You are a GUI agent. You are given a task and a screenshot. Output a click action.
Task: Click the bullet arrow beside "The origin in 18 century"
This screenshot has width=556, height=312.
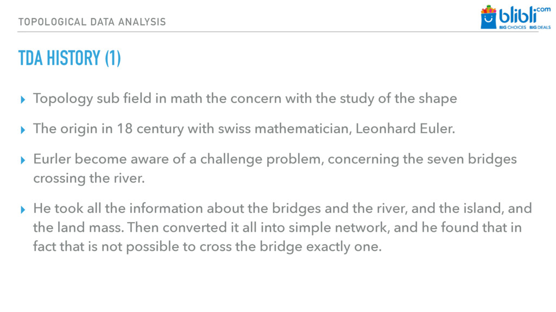(x=22, y=131)
